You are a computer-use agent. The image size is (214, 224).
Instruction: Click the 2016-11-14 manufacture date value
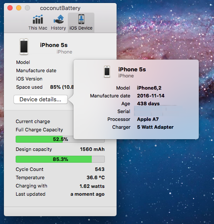point(151,96)
